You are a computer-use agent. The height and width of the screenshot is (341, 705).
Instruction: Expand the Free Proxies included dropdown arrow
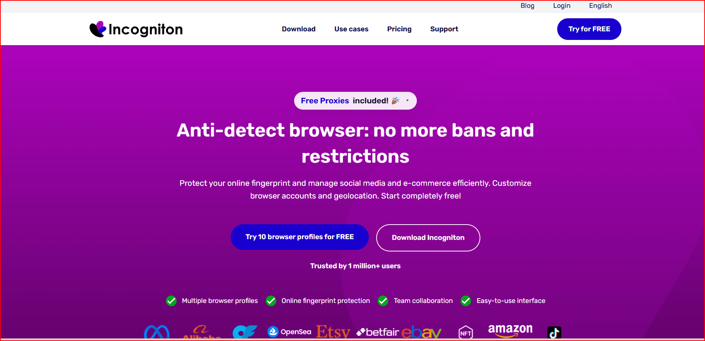(x=407, y=101)
